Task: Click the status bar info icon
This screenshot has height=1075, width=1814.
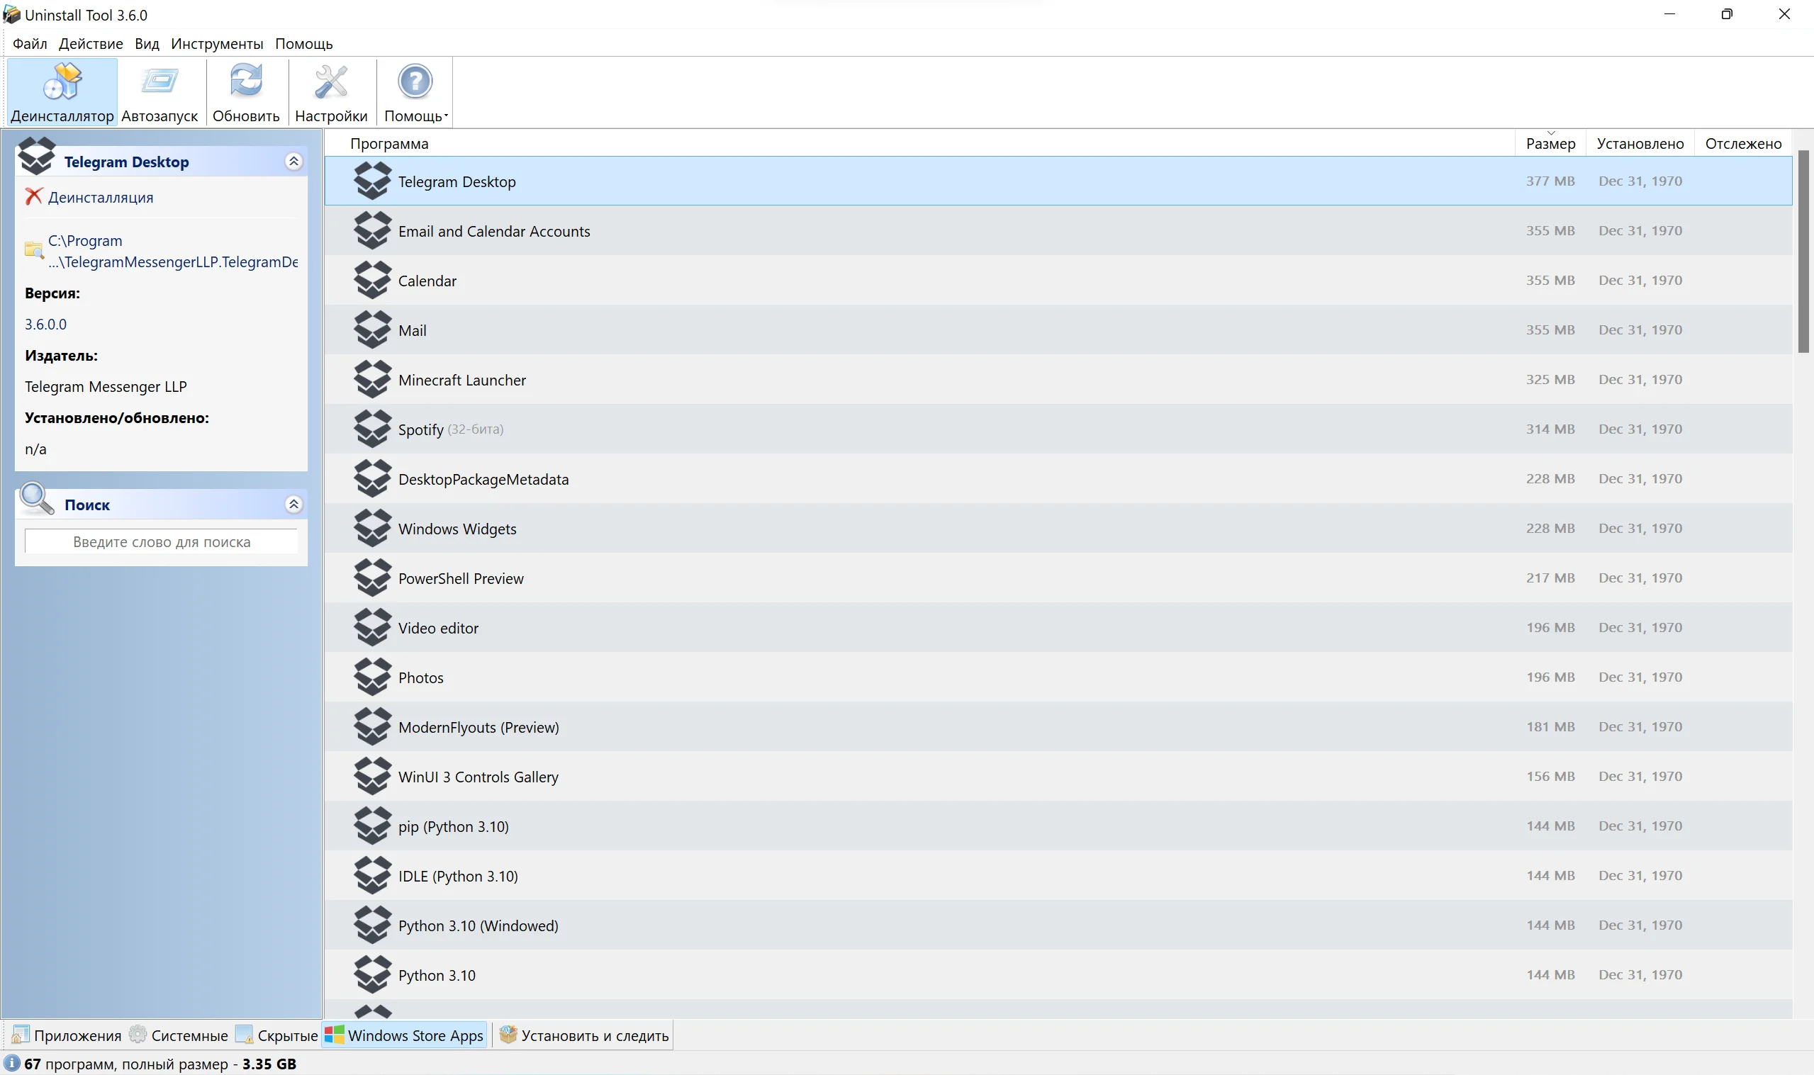Action: point(12,1063)
